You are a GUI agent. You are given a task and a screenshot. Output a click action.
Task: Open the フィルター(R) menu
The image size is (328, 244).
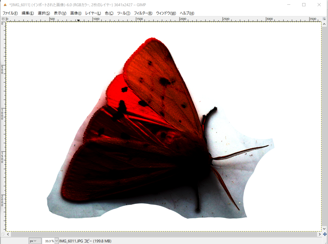[x=143, y=13]
